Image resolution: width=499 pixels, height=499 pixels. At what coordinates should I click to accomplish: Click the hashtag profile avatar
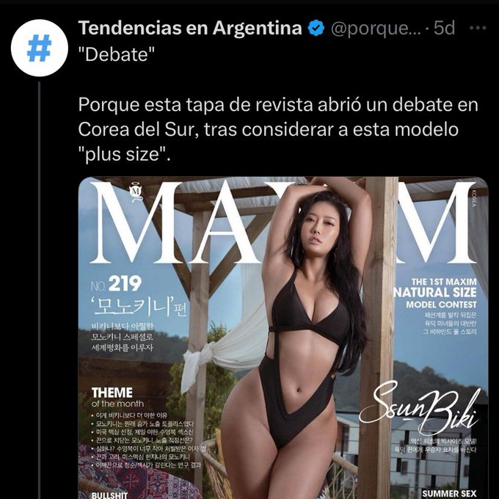pyautogui.click(x=40, y=48)
